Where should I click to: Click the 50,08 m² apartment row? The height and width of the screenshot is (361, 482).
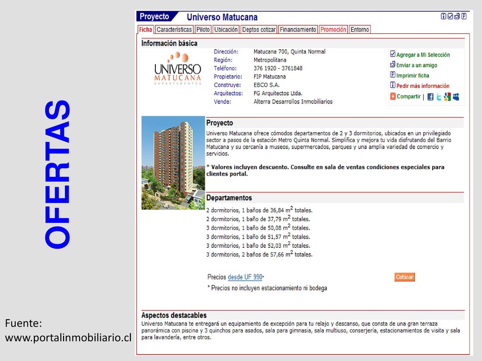[x=258, y=228]
